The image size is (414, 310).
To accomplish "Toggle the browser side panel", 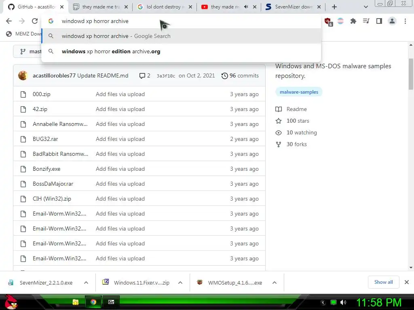I will [379, 21].
